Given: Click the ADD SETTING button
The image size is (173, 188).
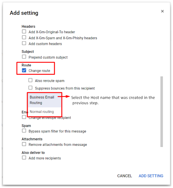Looking at the screenshot, I should click(151, 176).
